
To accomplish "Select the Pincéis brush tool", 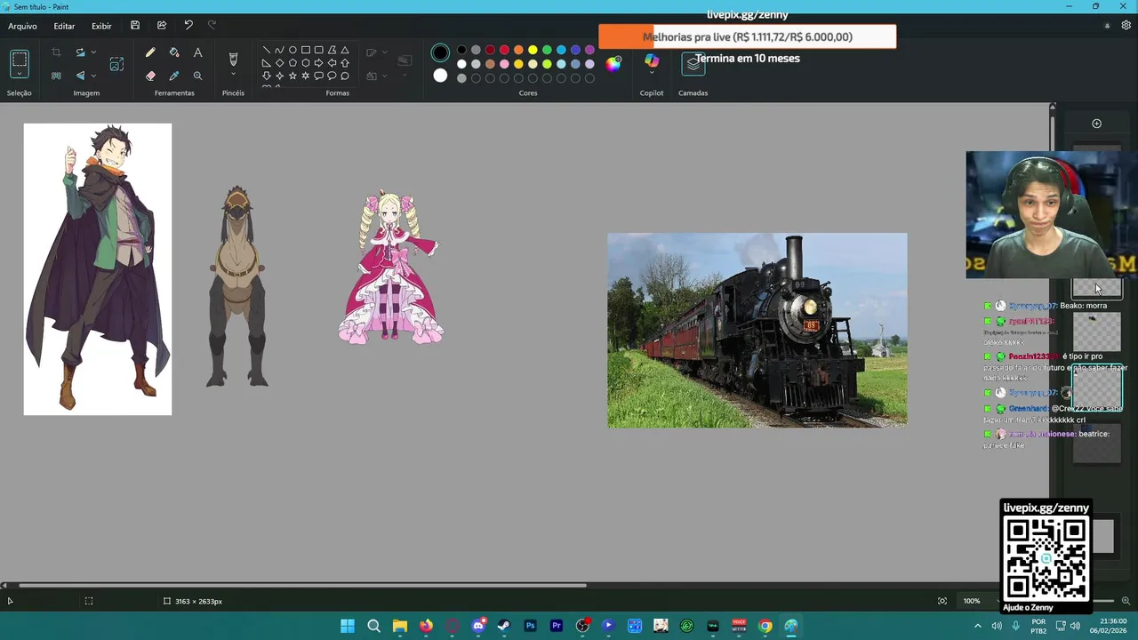I will 233,59.
